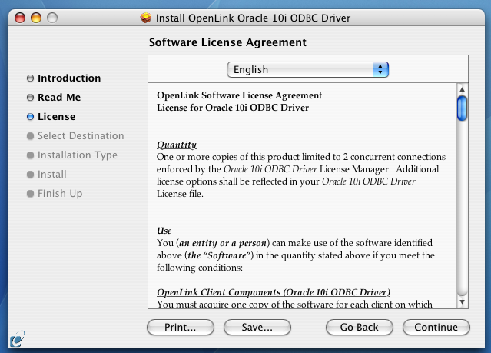
Task: Click the gray bullet beside Select Destination
Action: click(x=31, y=136)
